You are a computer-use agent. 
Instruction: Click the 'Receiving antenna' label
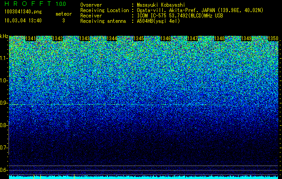(103, 21)
